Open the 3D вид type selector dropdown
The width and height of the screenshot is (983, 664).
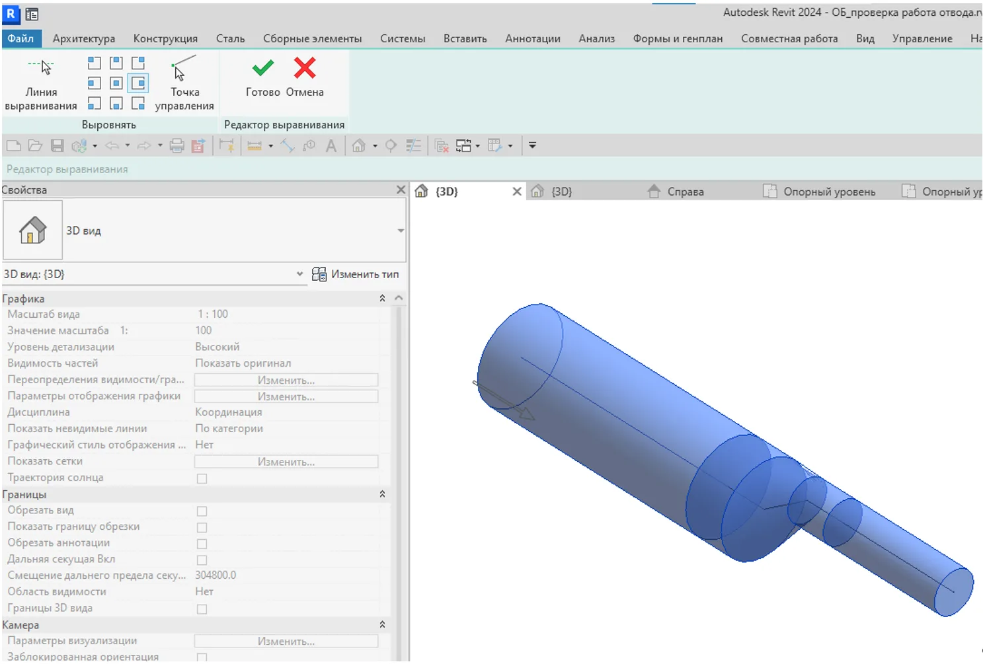[x=400, y=231]
